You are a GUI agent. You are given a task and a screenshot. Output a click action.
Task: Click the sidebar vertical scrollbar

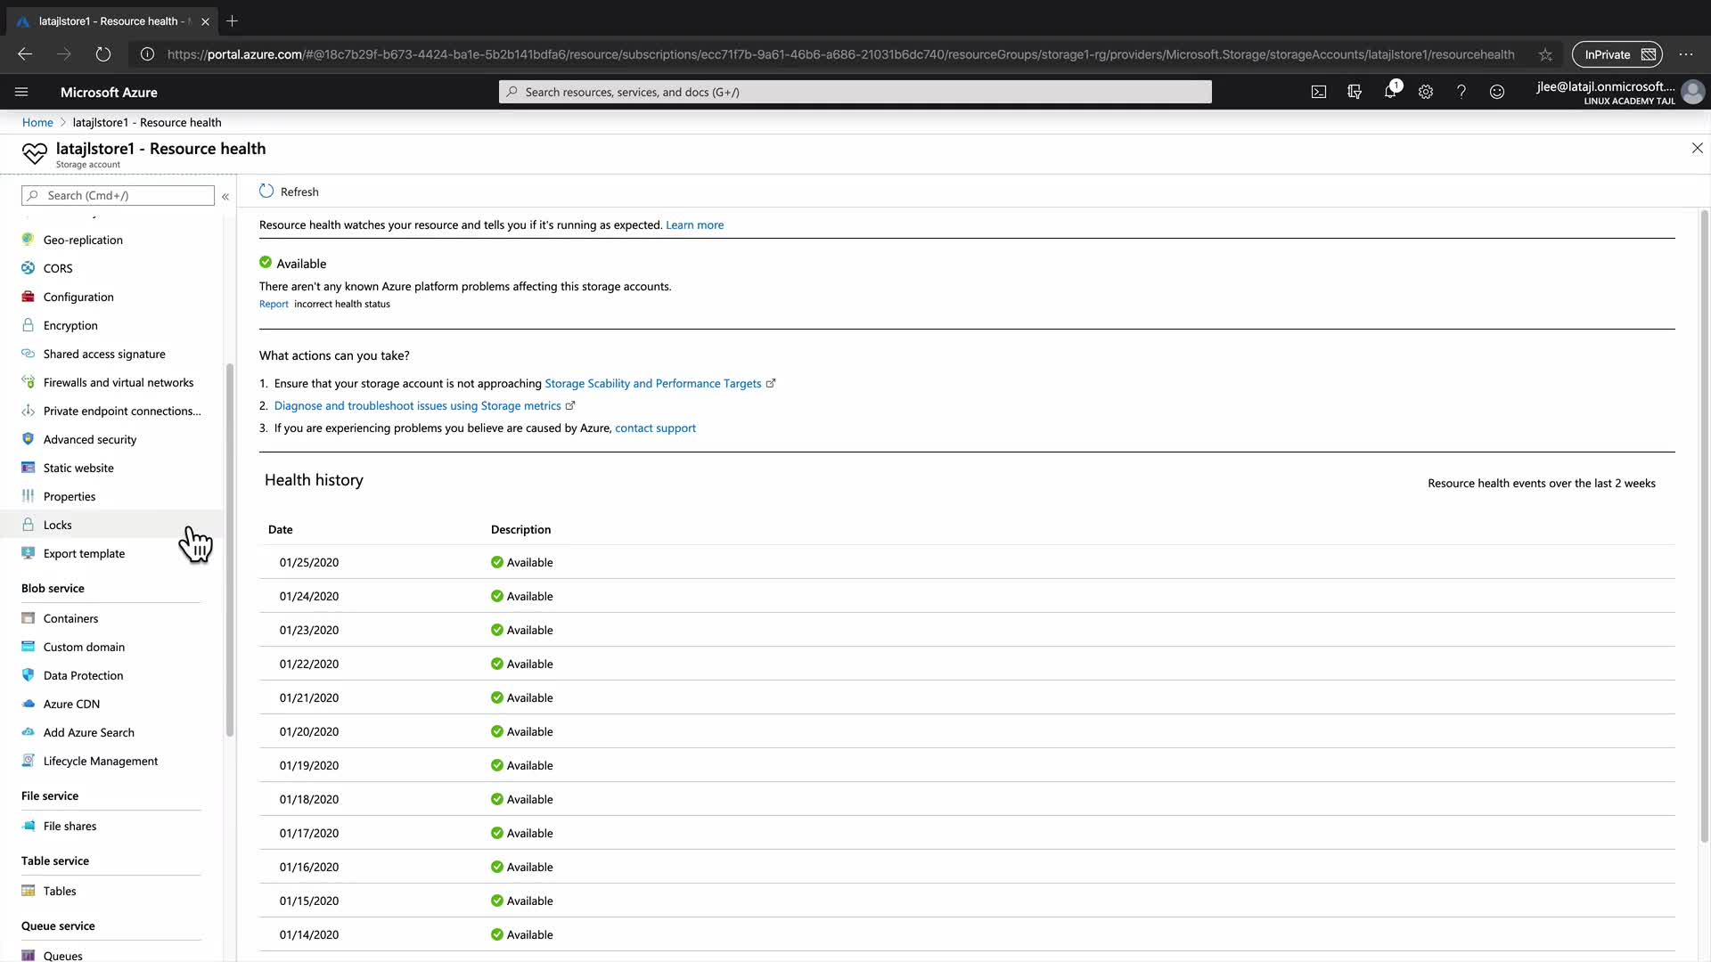[230, 549]
